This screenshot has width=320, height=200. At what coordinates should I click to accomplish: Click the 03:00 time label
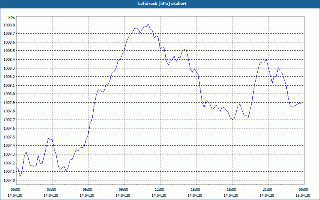click(51, 190)
